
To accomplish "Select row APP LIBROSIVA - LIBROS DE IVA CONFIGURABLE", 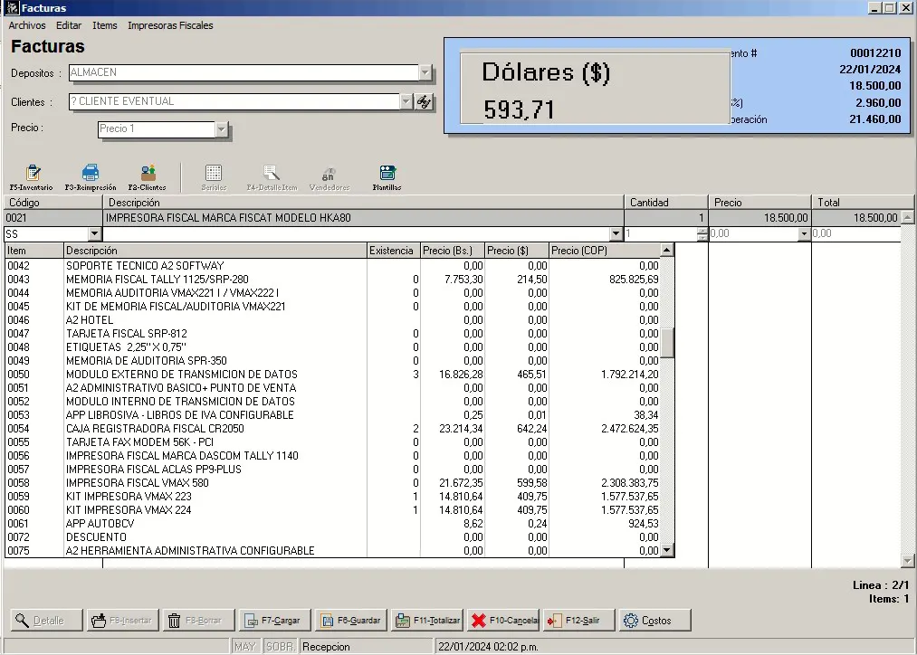I will (x=333, y=415).
